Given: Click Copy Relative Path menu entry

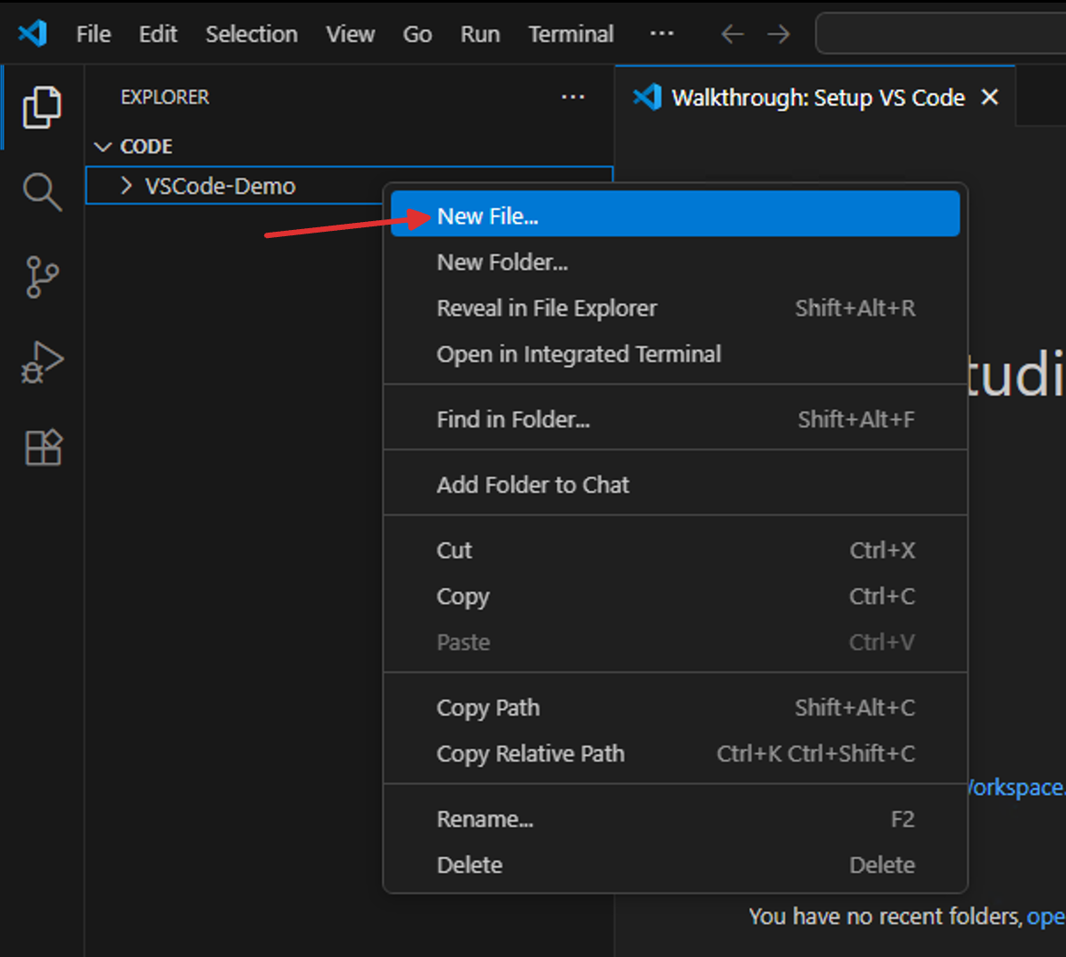Looking at the screenshot, I should point(530,754).
